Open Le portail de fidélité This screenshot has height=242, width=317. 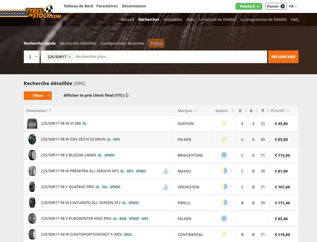pos(218,19)
